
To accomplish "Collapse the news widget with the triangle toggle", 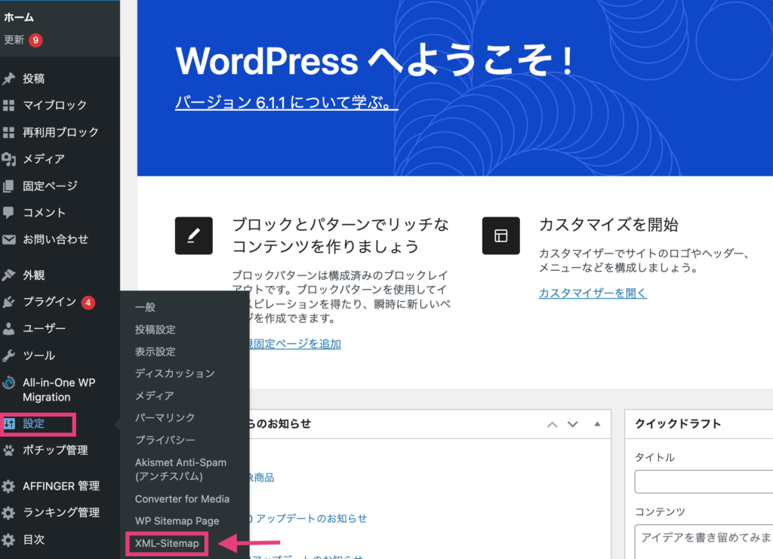I will coord(597,423).
